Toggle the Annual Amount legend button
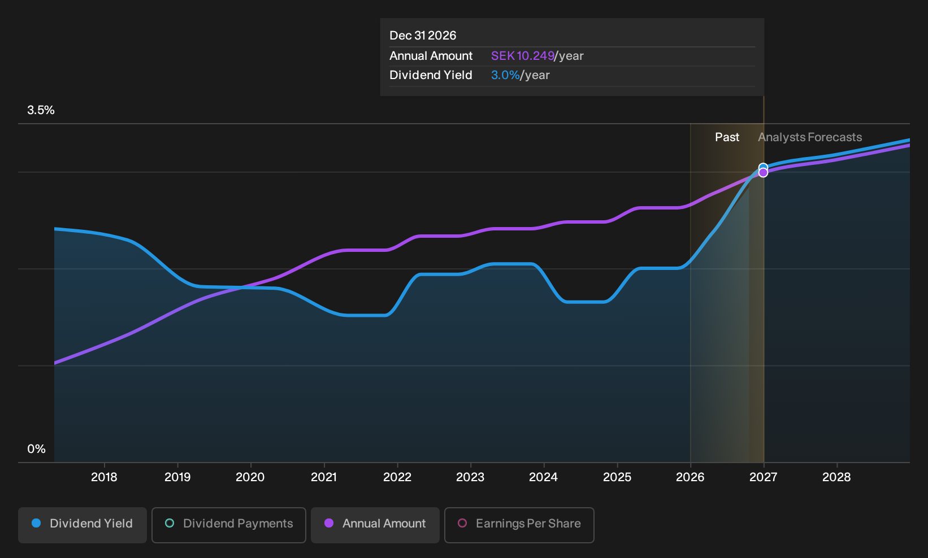928x558 pixels. pos(375,525)
